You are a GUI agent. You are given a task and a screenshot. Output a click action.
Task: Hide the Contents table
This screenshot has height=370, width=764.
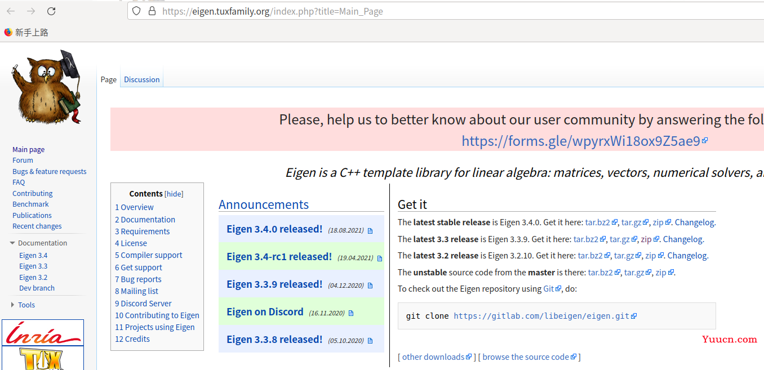pos(174,194)
